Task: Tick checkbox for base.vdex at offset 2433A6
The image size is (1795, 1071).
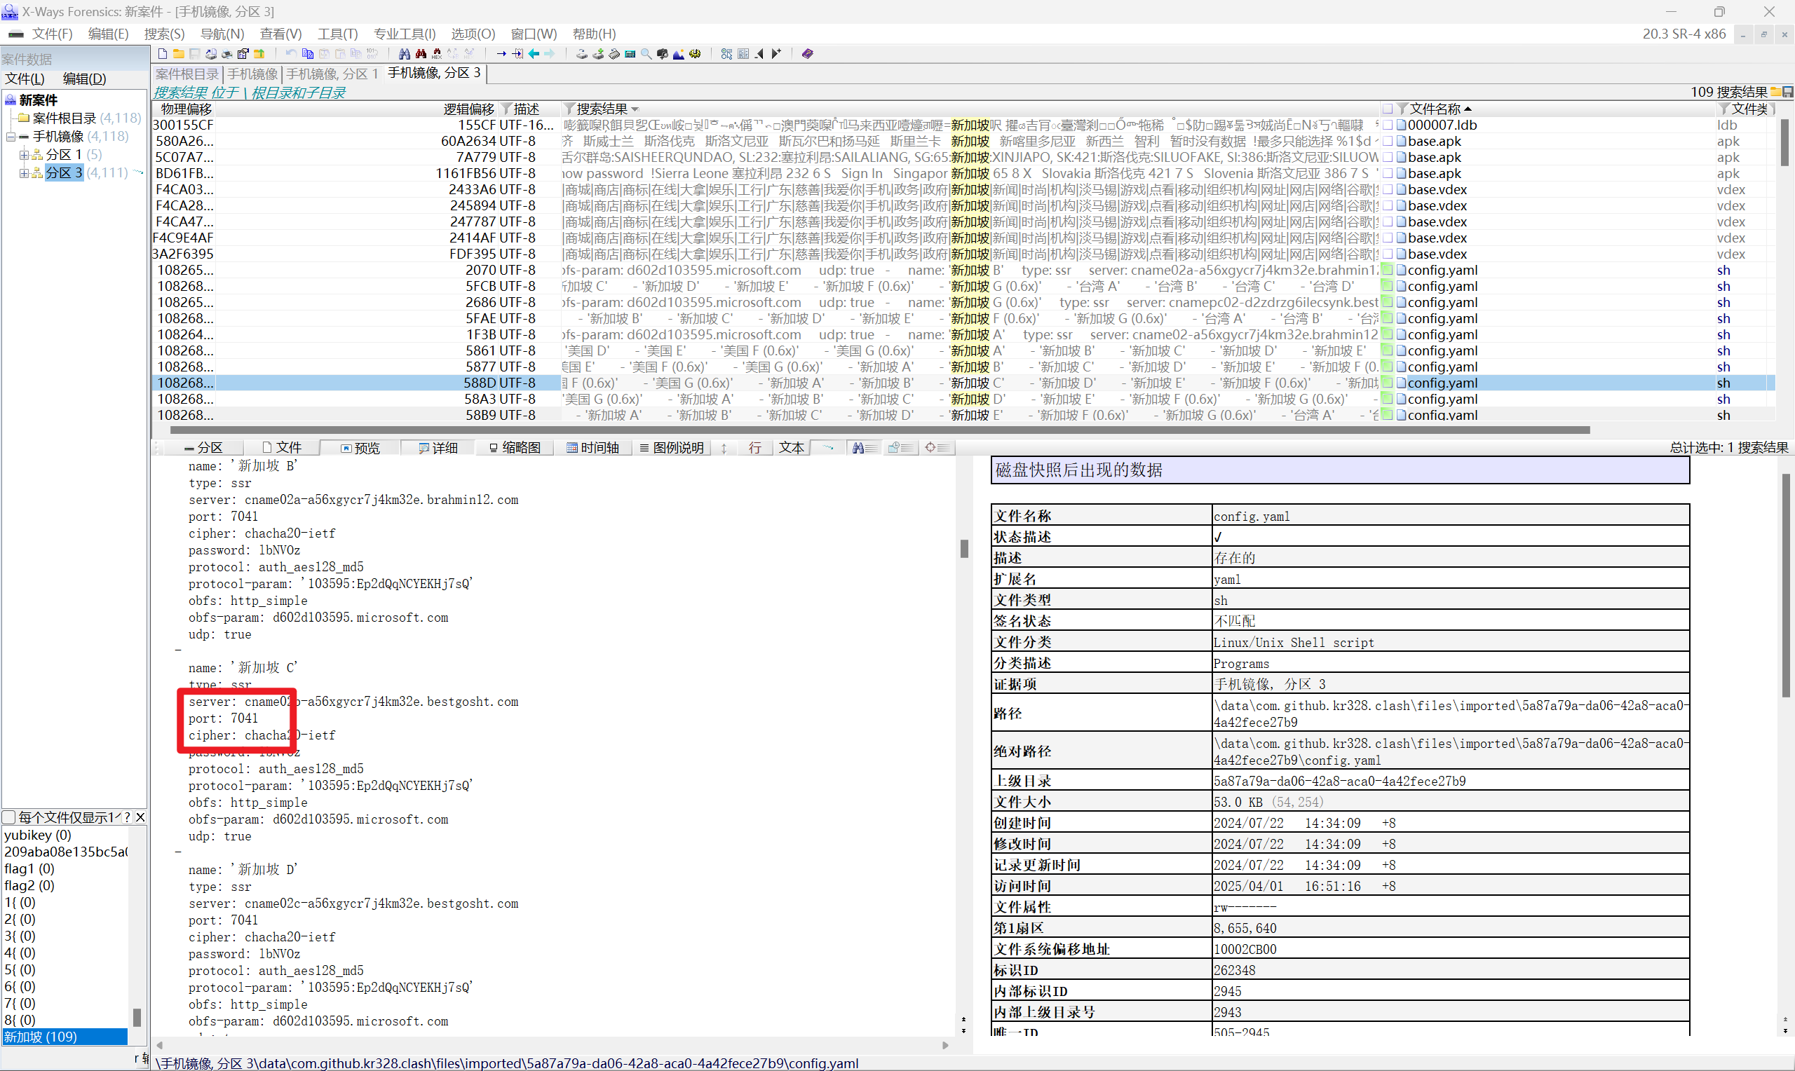Action: [x=1387, y=190]
